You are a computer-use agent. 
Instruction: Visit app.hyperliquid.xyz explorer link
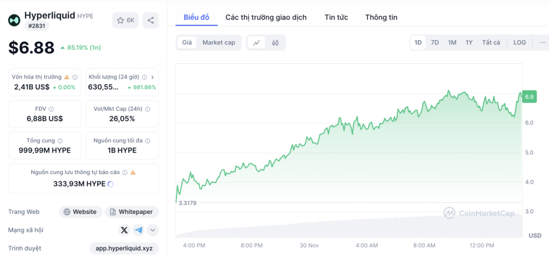[124, 248]
